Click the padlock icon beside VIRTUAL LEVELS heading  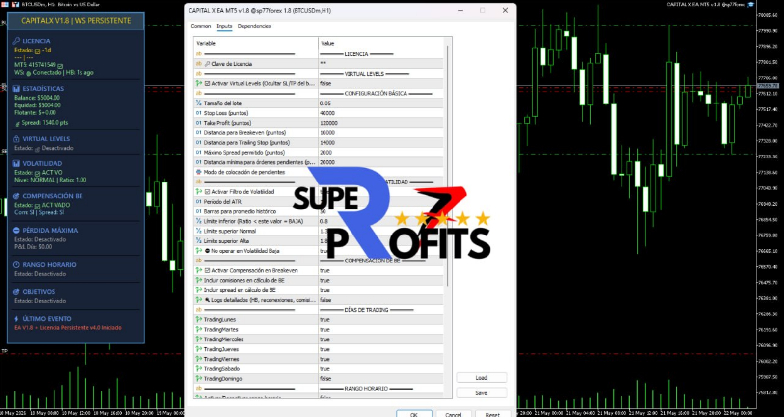coord(16,139)
